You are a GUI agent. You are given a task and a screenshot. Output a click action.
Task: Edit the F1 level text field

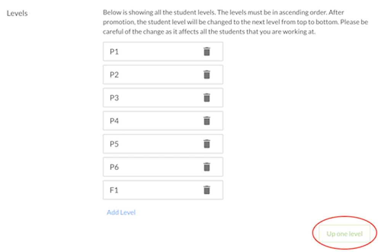(x=163, y=190)
